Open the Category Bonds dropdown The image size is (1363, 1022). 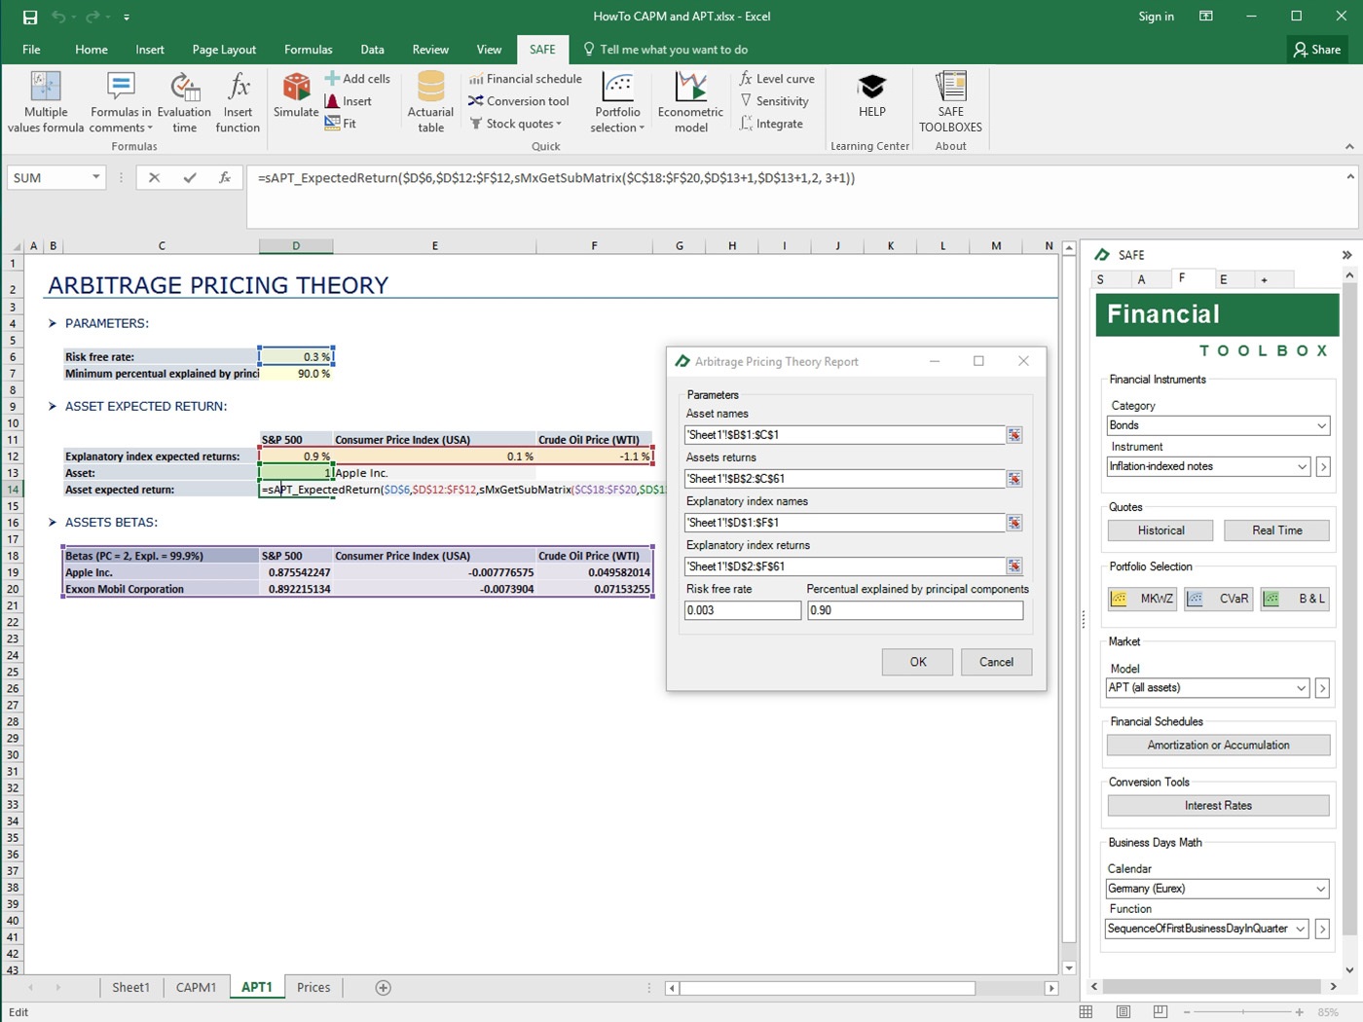[1321, 425]
